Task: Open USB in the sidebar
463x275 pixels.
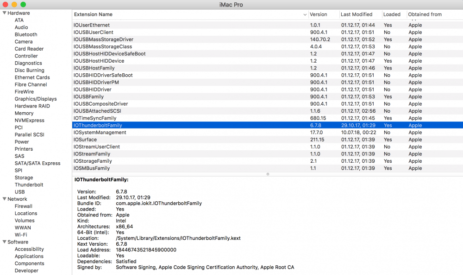Action: pyautogui.click(x=20, y=192)
